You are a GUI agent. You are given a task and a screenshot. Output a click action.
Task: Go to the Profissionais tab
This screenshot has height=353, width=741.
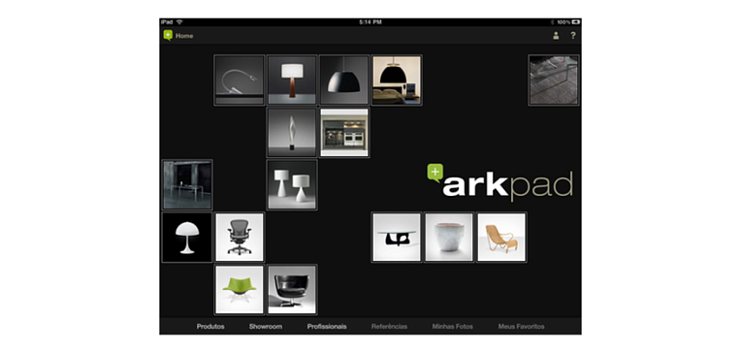327,327
